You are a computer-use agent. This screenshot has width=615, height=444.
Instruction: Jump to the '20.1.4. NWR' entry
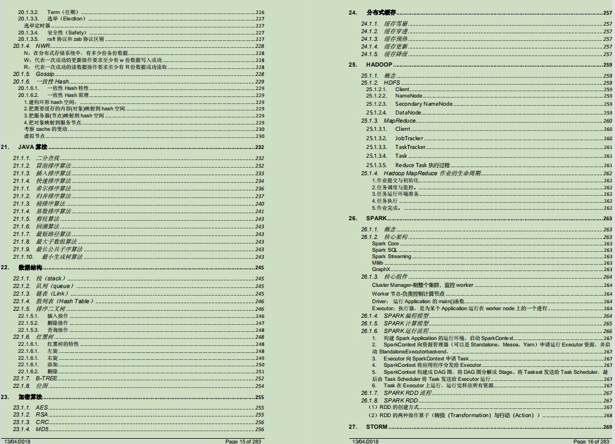click(x=138, y=46)
